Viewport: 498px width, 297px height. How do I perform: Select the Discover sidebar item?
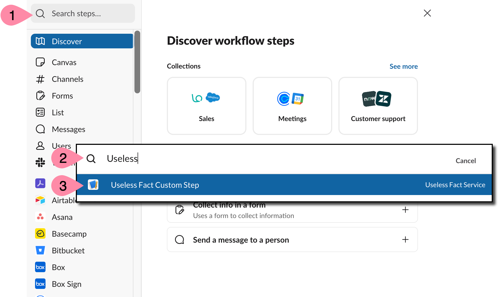point(82,41)
